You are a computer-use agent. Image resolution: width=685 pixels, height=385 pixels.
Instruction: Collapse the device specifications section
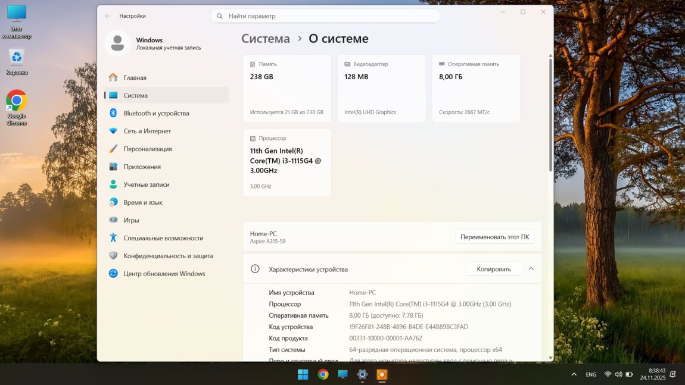[x=531, y=269]
